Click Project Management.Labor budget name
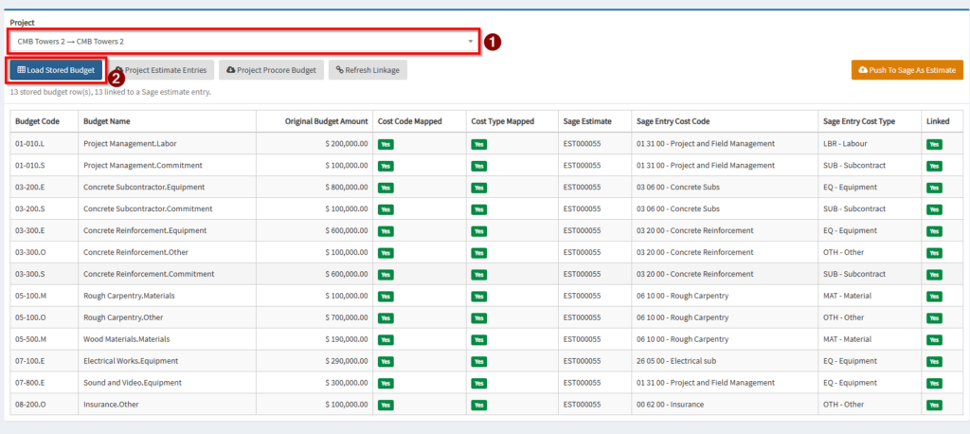 pos(128,144)
